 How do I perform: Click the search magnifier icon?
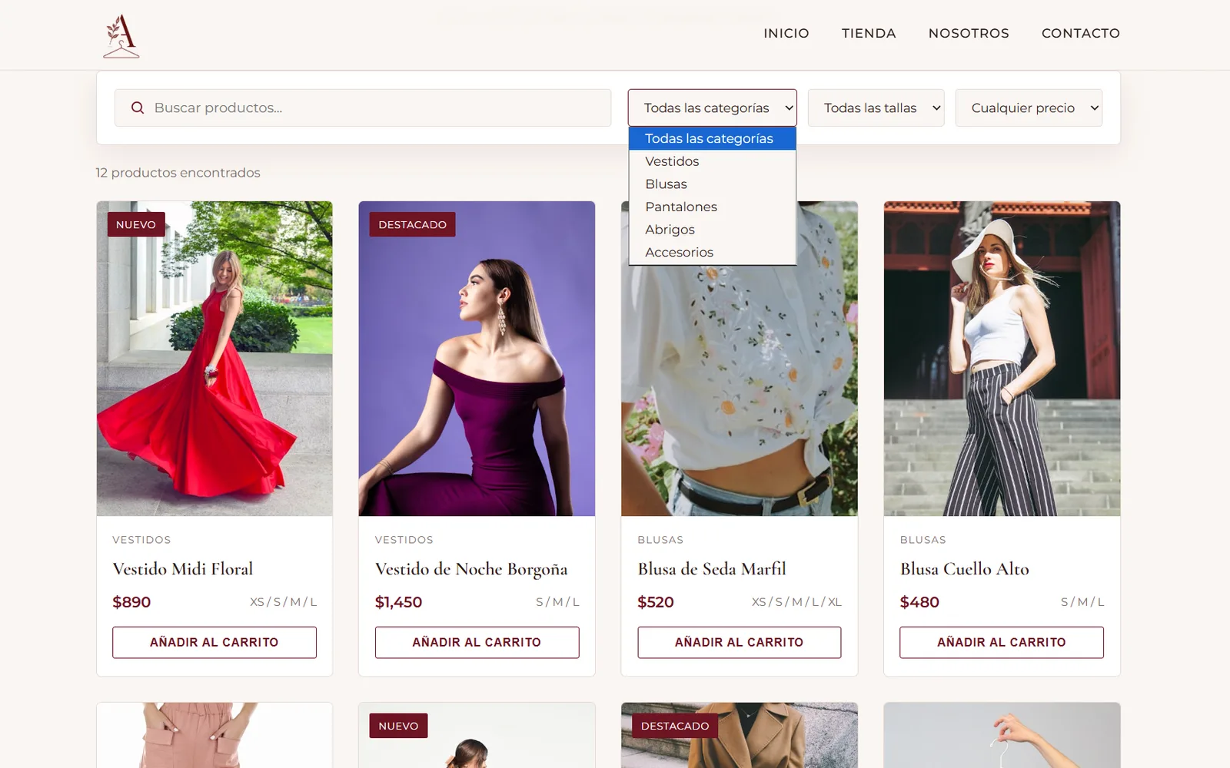138,108
